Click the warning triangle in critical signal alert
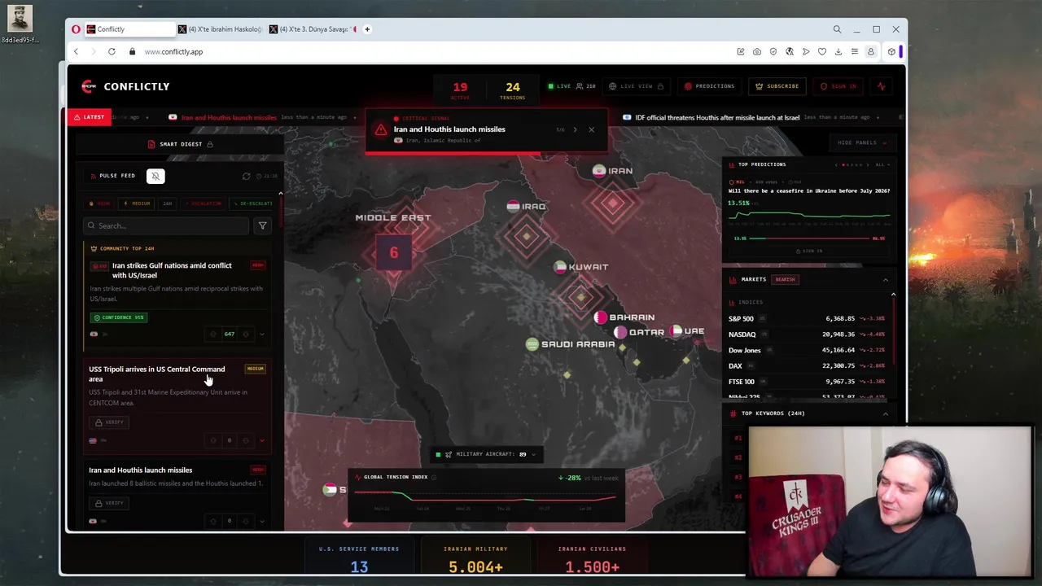The image size is (1042, 586). (x=380, y=130)
